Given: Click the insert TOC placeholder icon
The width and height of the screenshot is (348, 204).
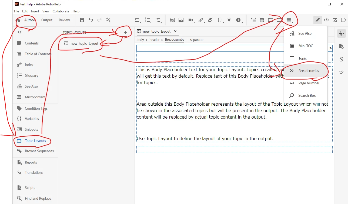Looking at the screenshot, I should [253, 20].
